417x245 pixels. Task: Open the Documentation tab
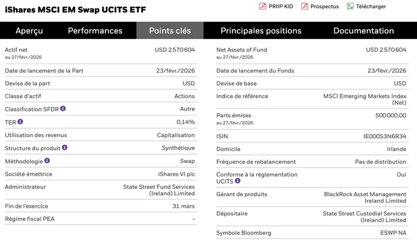(x=364, y=31)
